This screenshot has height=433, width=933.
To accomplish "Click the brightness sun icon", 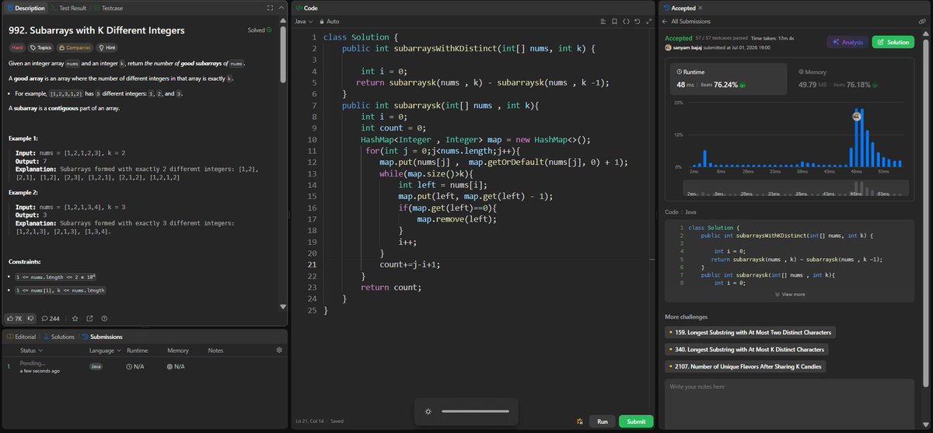I will 427,410.
